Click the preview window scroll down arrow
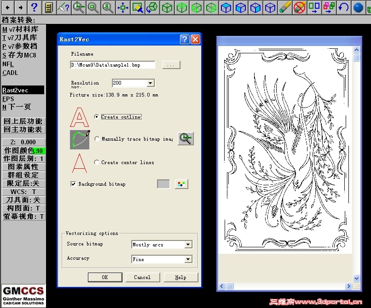 [x=357, y=278]
